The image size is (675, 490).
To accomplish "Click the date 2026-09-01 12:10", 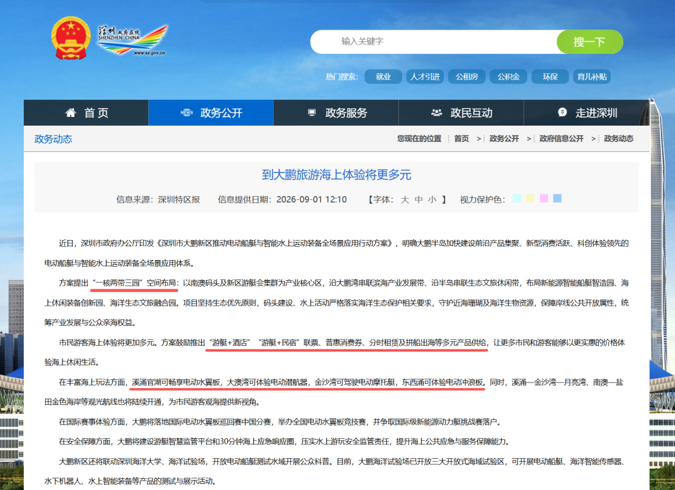I will pyautogui.click(x=311, y=199).
